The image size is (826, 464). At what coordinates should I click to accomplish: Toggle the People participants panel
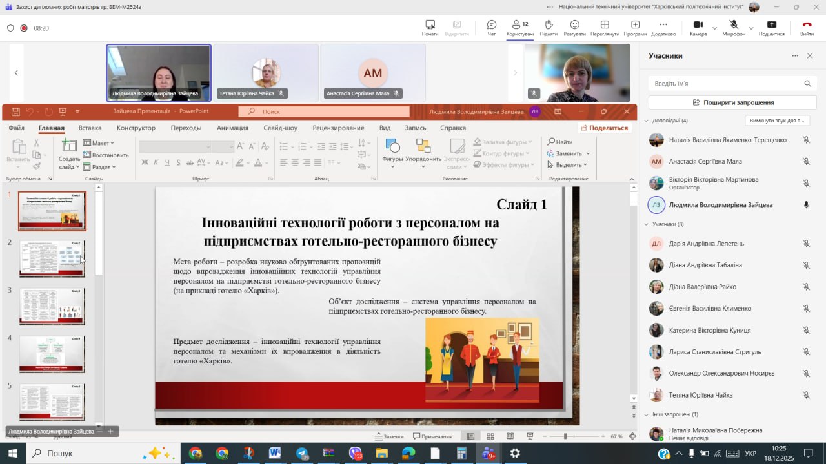pos(519,28)
